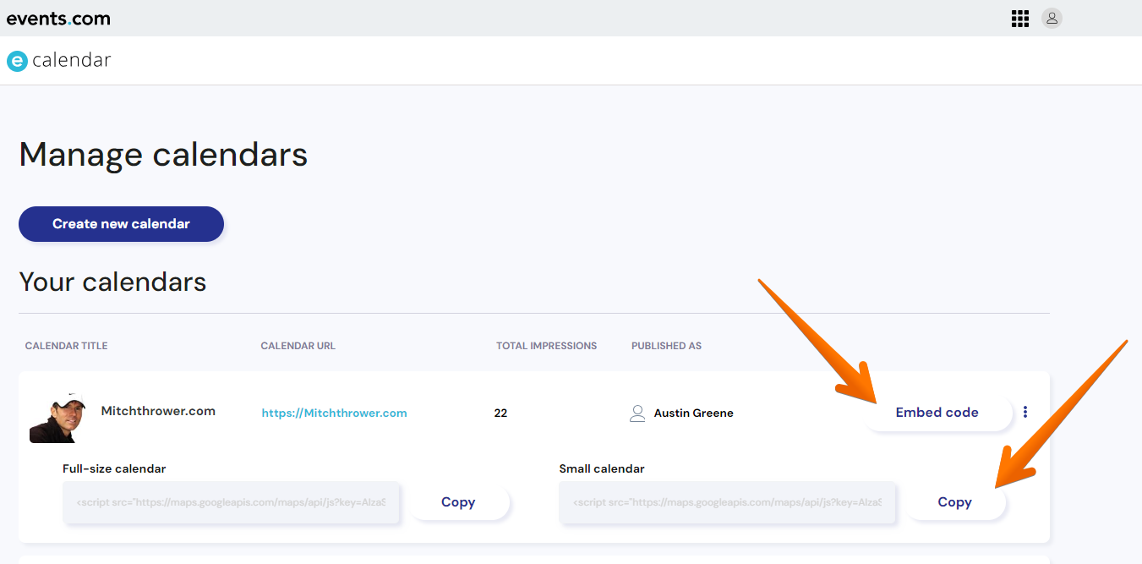Click the events.com logo

58,19
